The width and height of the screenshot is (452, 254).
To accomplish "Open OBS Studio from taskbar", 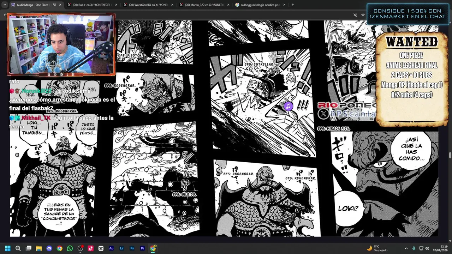I will click(x=80, y=248).
